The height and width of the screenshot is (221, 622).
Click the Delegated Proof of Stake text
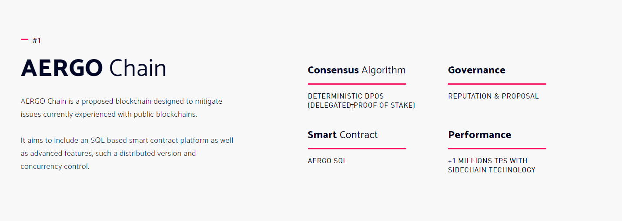(361, 106)
